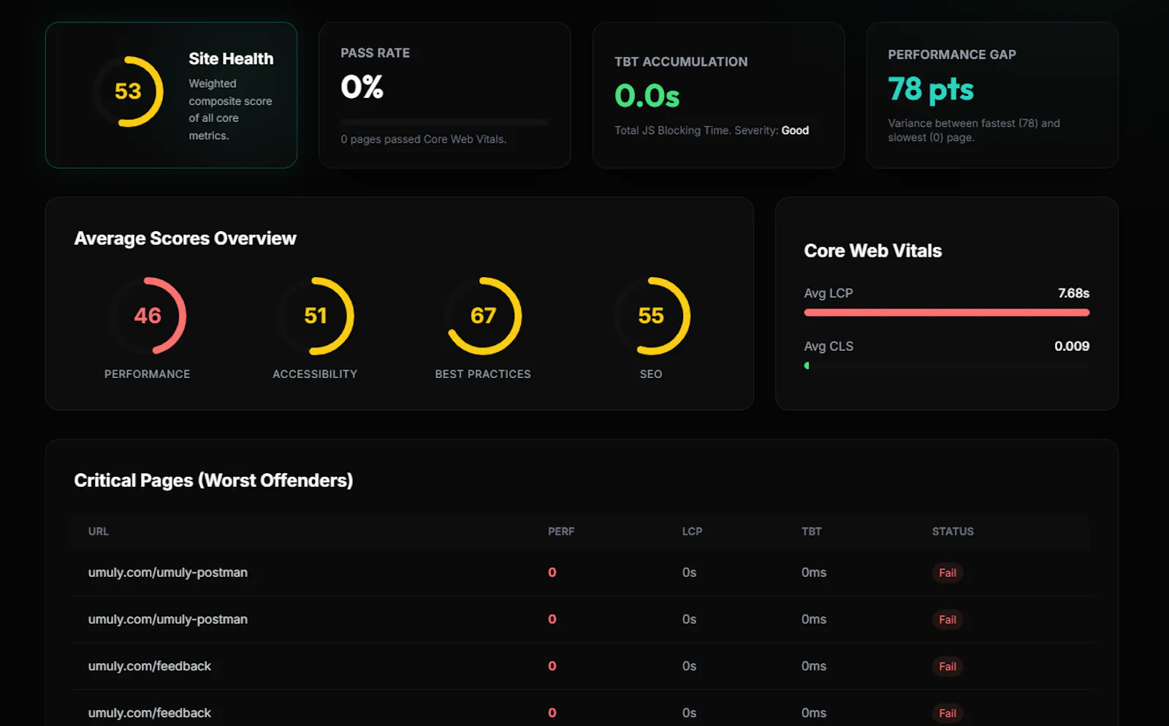Click the teal '78 pts' value
Viewport: 1169px width, 726px height.
tap(931, 89)
